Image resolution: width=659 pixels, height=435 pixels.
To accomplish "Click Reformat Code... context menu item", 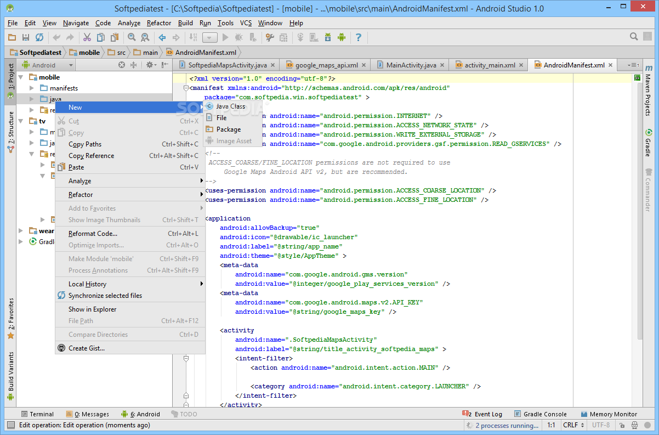I will pos(130,234).
